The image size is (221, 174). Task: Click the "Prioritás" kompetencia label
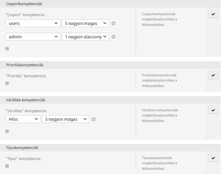26,76
